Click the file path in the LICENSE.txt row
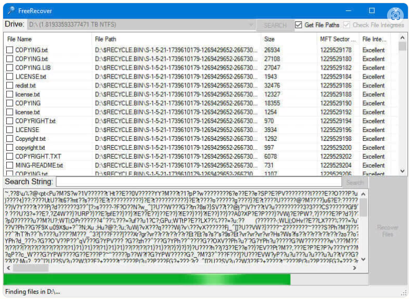Viewport: 409px width, 299px height. click(x=176, y=76)
